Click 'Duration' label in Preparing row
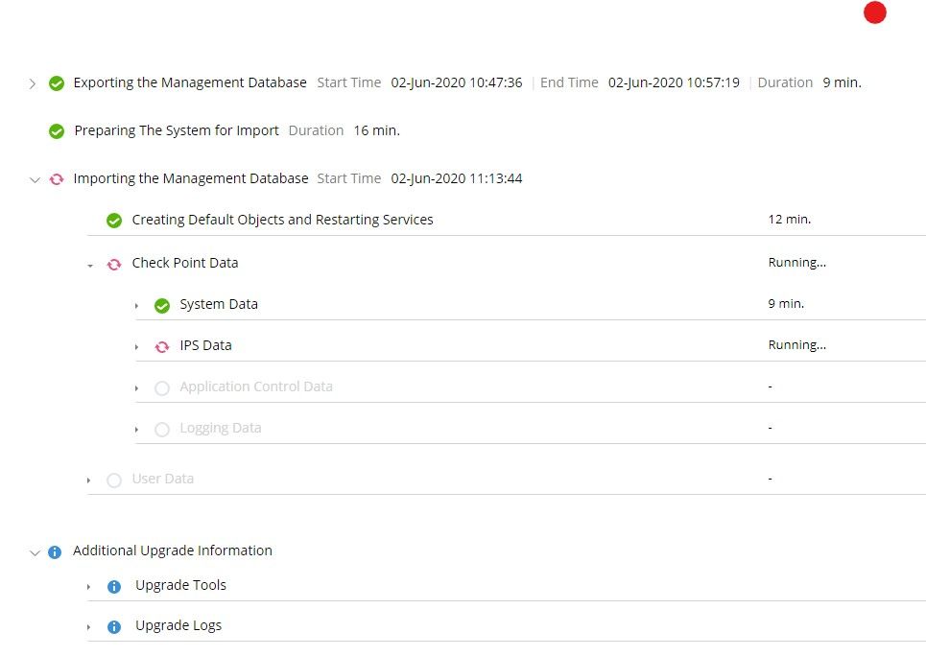The image size is (926, 656). tap(316, 130)
